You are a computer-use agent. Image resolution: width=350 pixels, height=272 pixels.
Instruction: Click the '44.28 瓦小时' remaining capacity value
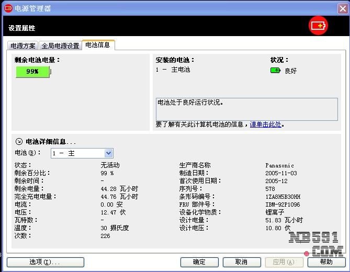click(x=119, y=189)
